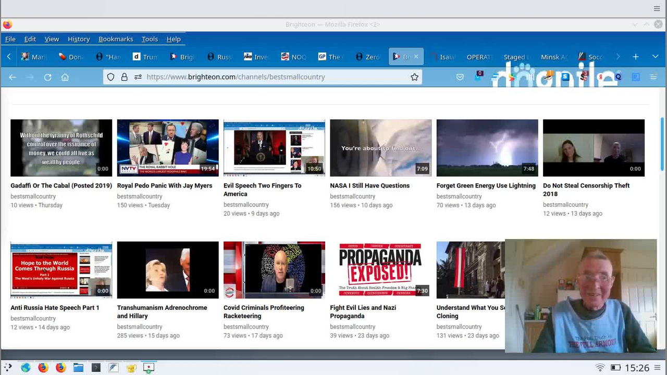The image size is (667, 375).
Task: Click the back navigation arrow
Action: [13, 77]
